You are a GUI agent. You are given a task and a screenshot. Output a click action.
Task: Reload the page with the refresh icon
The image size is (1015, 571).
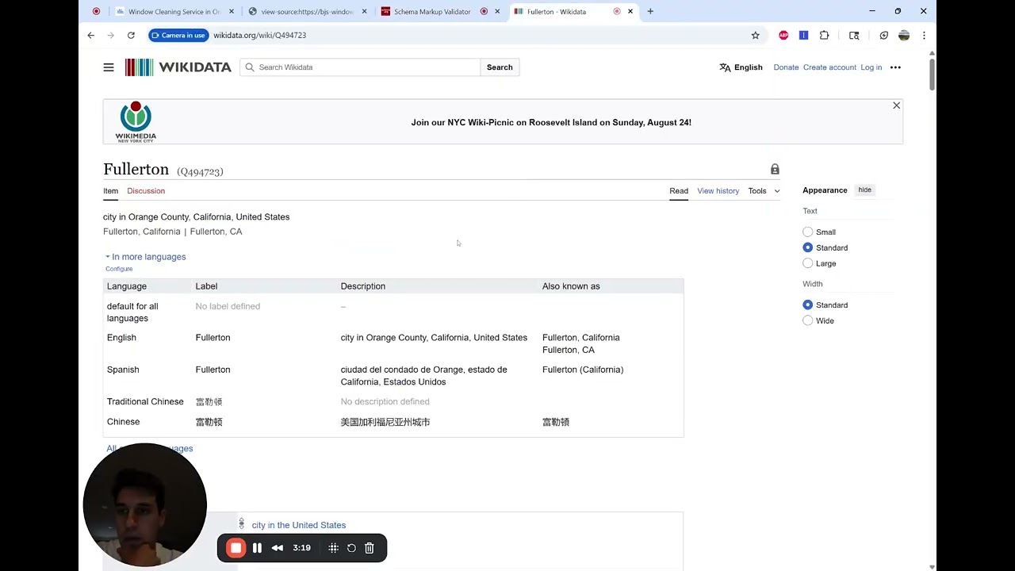(131, 35)
